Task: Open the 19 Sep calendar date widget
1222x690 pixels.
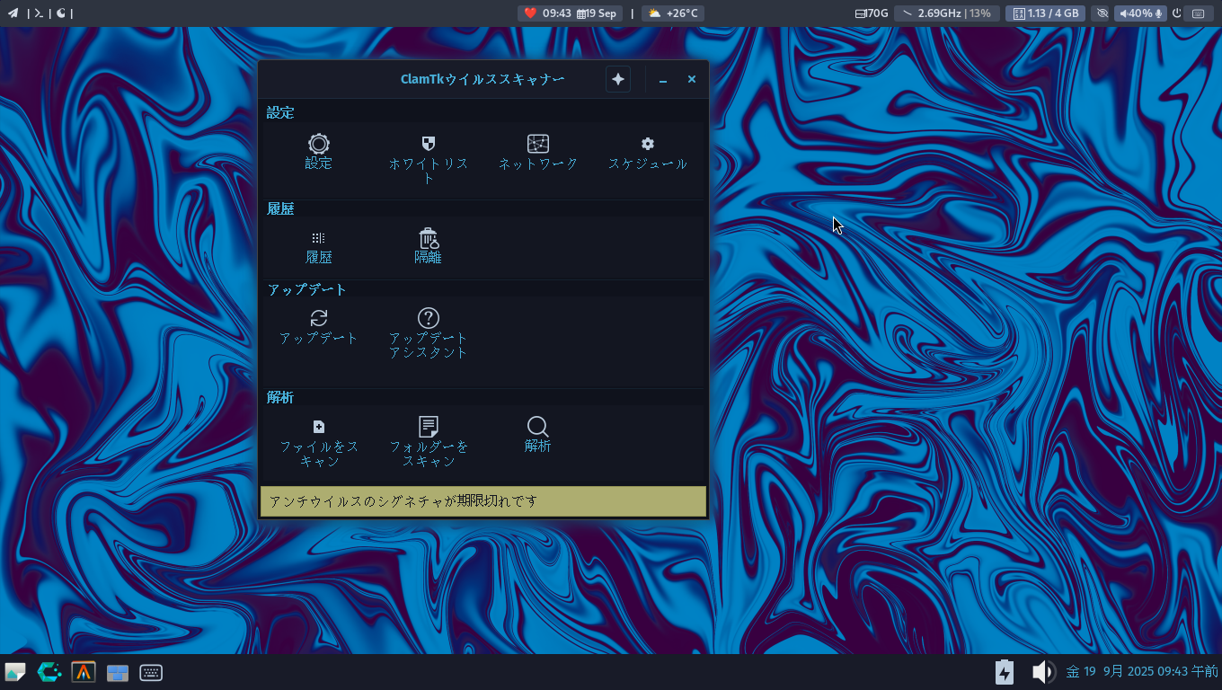Action: 598,13
